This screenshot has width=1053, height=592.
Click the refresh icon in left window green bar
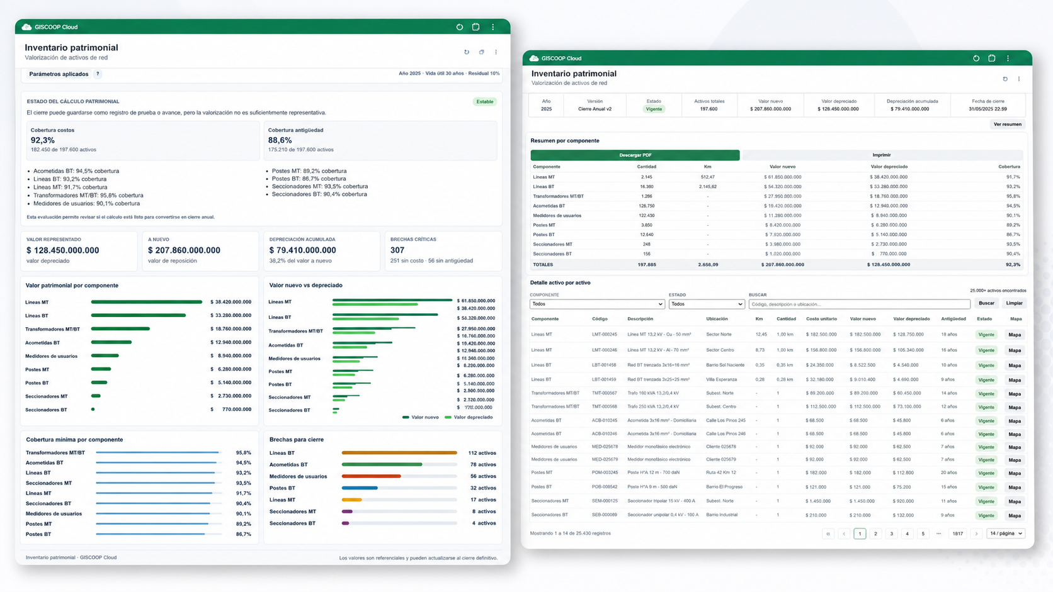[460, 27]
